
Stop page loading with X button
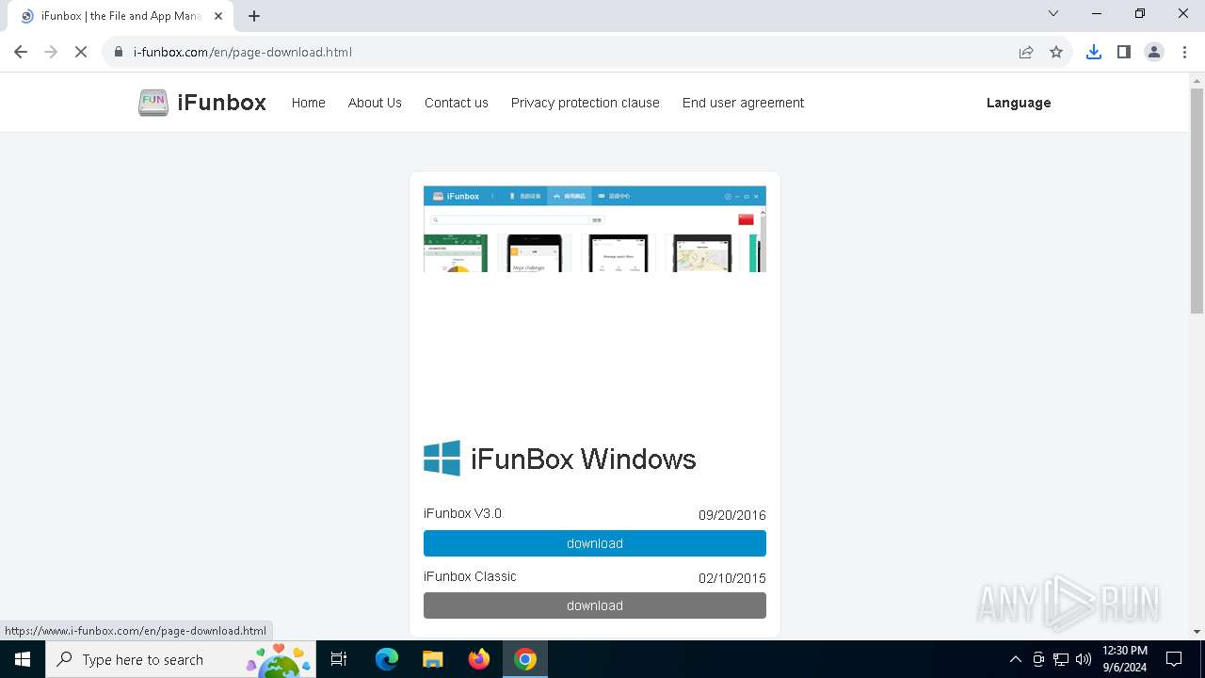pyautogui.click(x=81, y=52)
